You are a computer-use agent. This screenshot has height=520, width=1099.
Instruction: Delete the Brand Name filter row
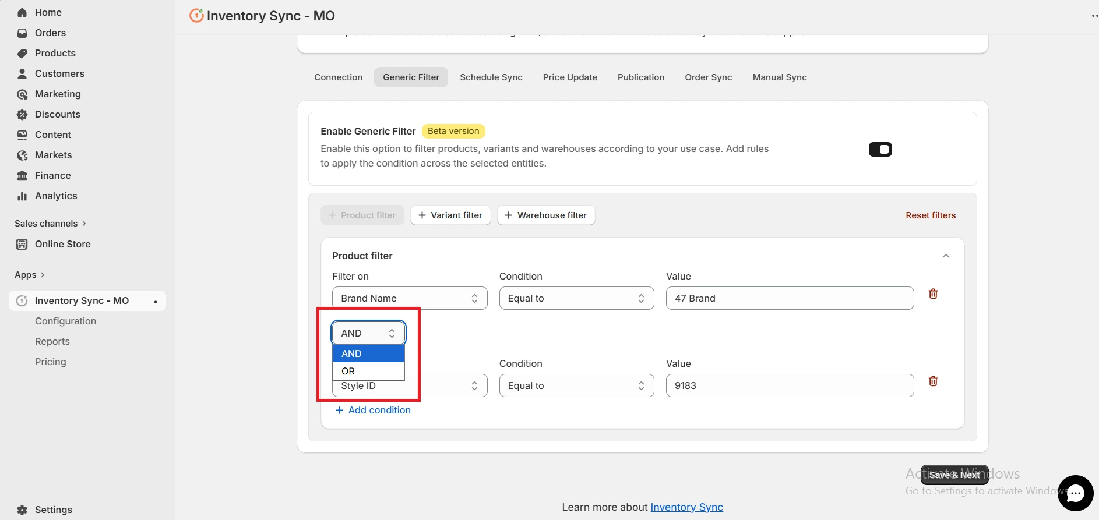pos(933,294)
